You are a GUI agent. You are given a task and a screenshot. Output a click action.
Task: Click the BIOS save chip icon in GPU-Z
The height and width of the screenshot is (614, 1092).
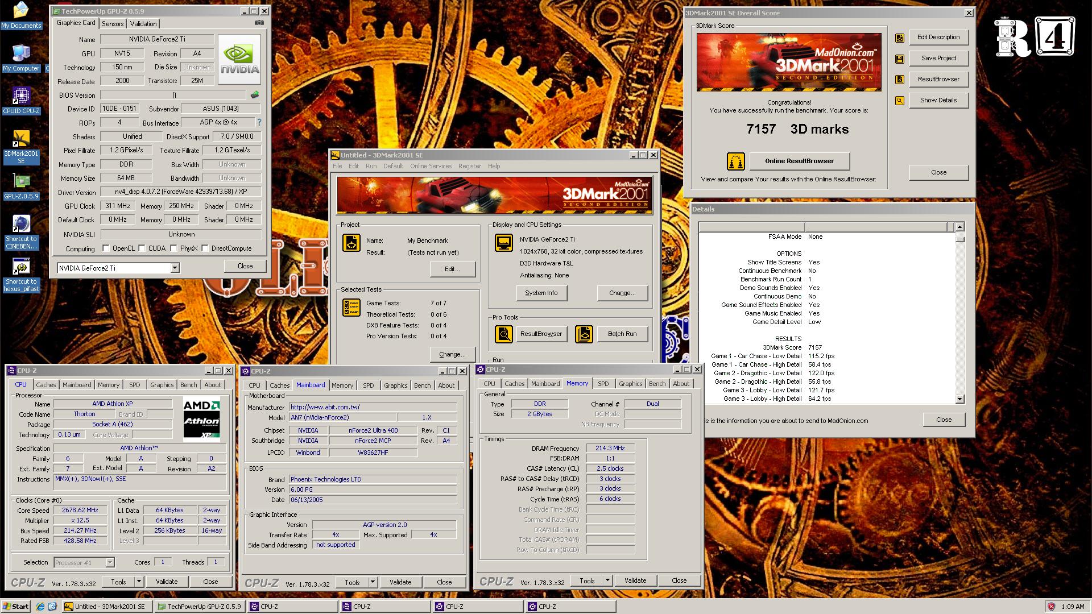tap(255, 95)
